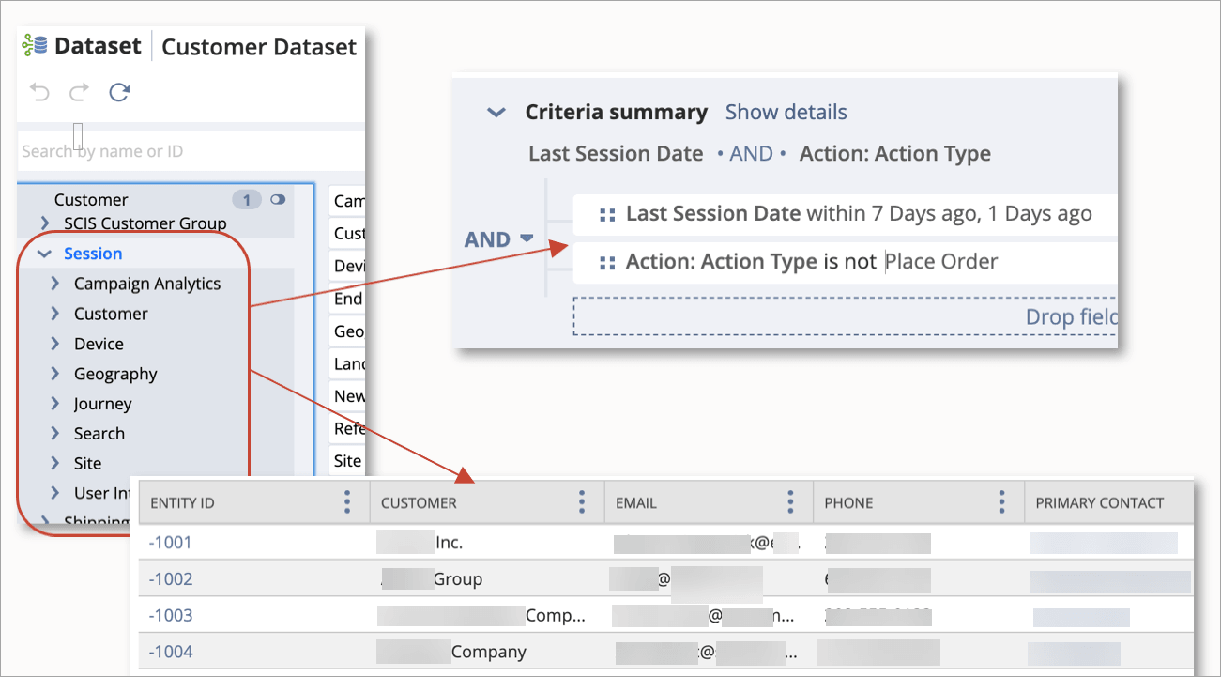Screen dimensions: 1221x677
Task: Open entity -1001 link
Action: coord(170,543)
